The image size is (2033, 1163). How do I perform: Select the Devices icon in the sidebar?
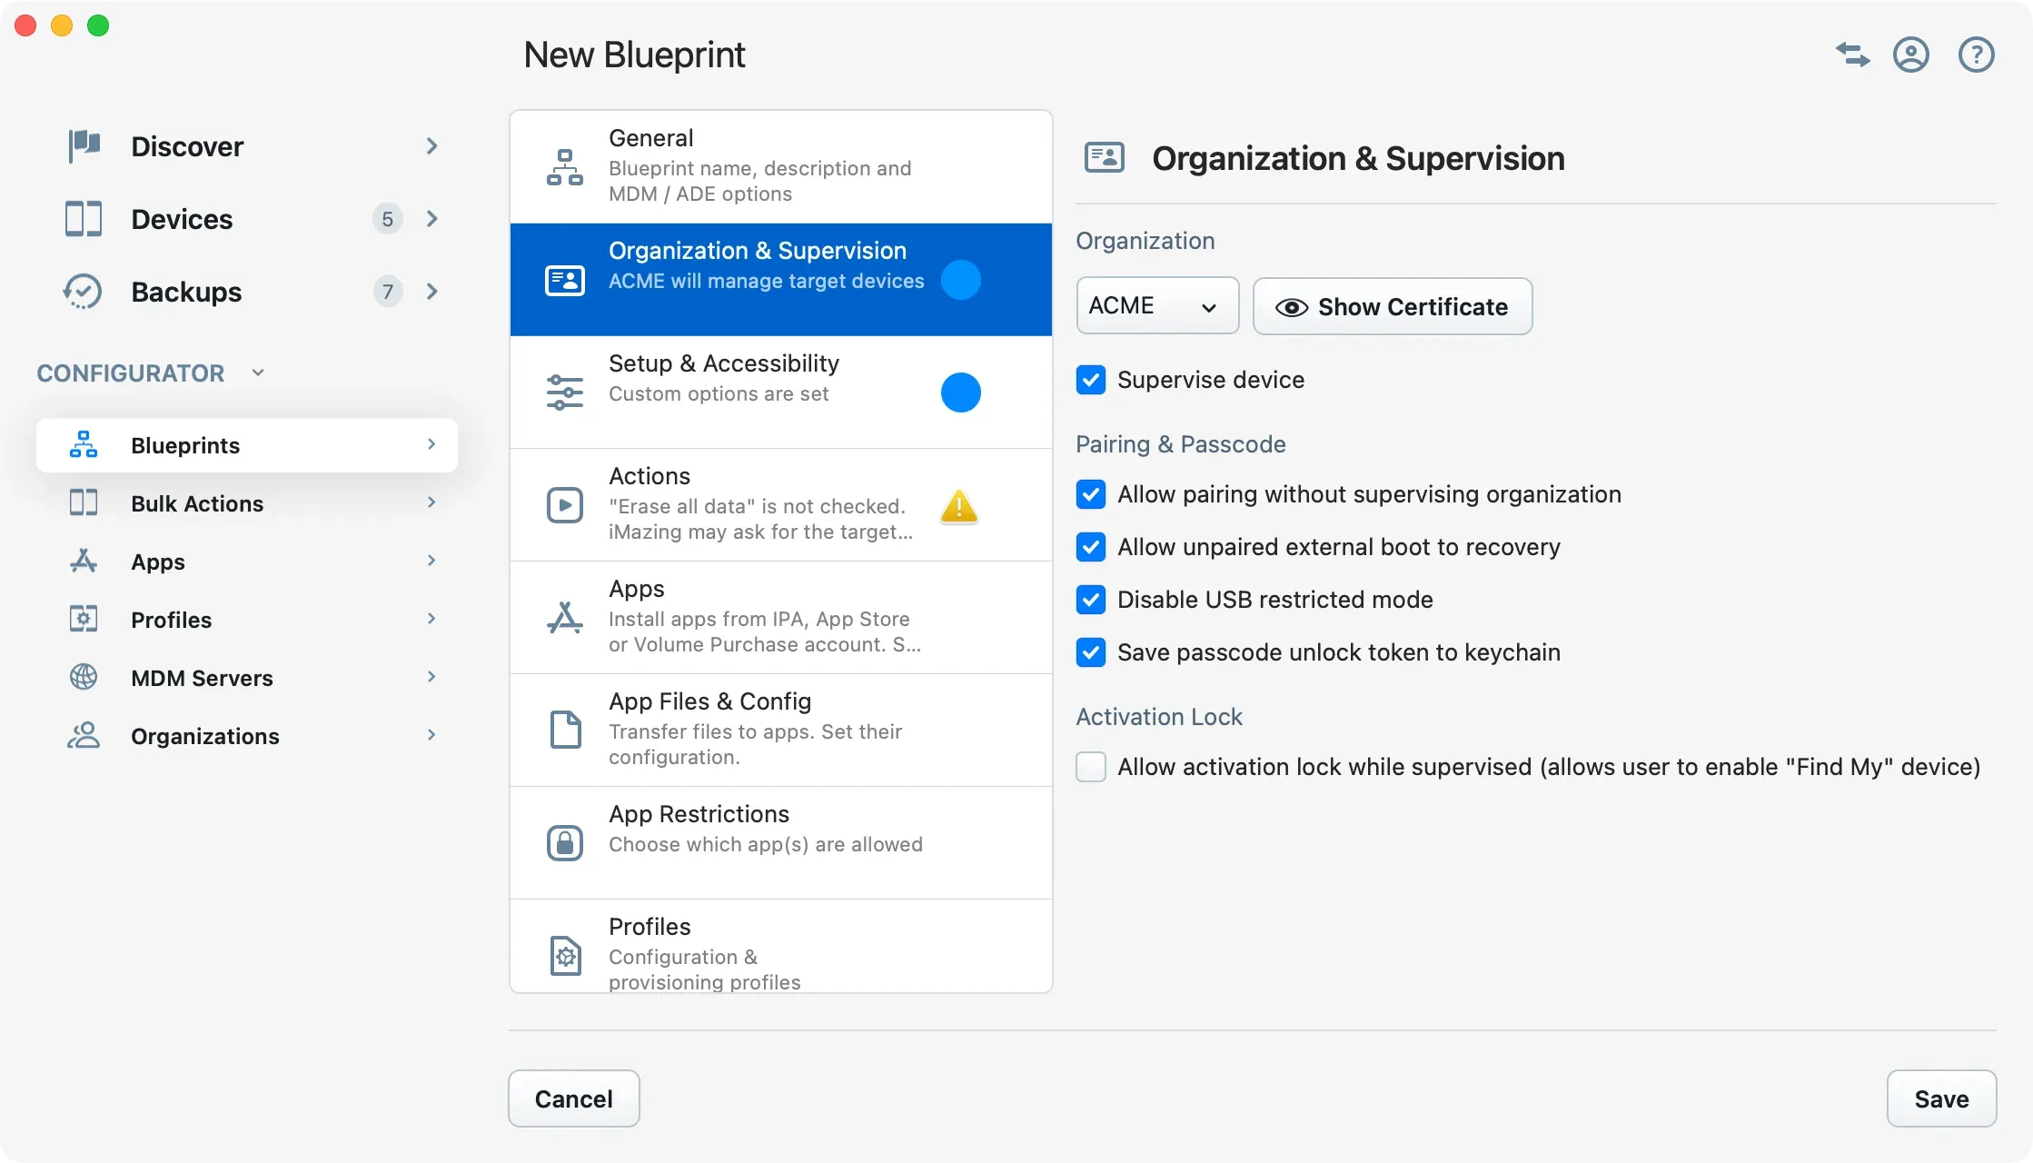point(83,218)
